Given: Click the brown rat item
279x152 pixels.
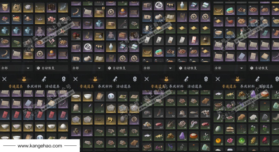Looking at the screenshot, I should click(x=99, y=120).
